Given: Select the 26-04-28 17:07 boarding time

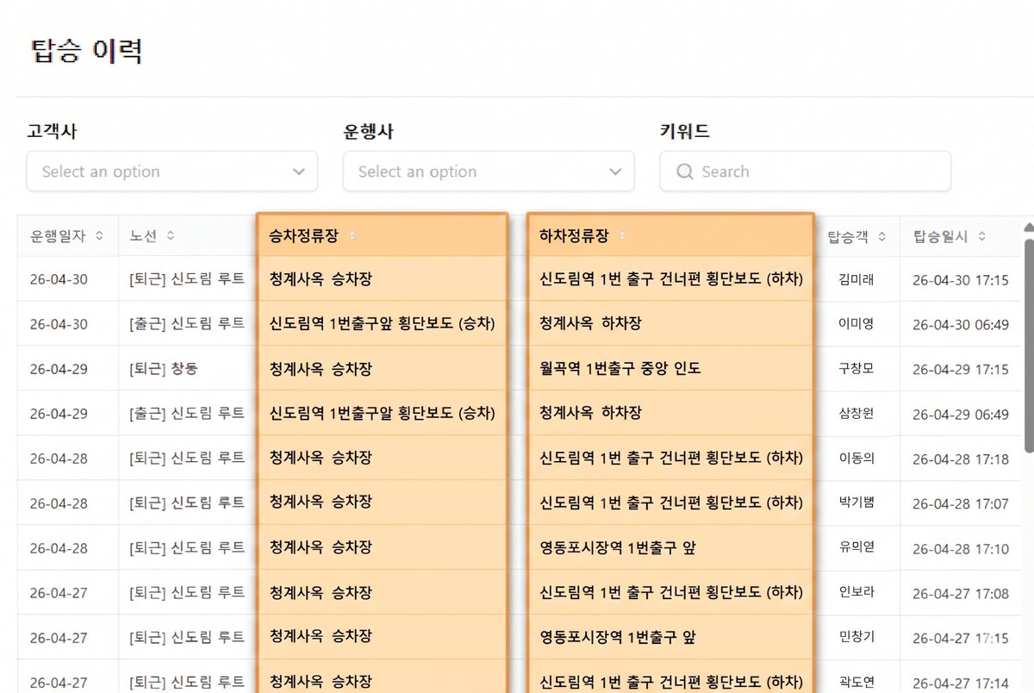Looking at the screenshot, I should (960, 504).
